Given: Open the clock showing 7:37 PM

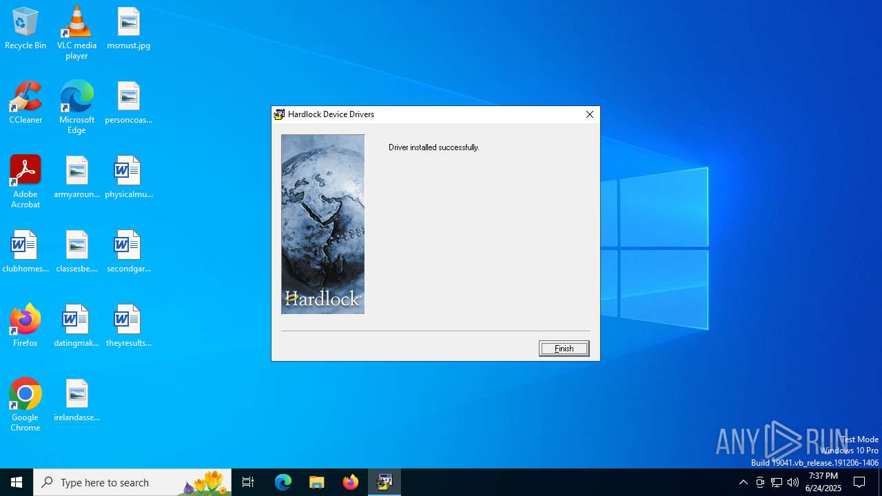Looking at the screenshot, I should click(823, 482).
